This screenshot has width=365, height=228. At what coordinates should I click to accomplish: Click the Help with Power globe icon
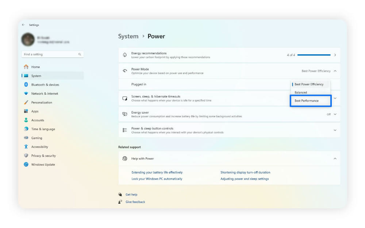point(125,158)
